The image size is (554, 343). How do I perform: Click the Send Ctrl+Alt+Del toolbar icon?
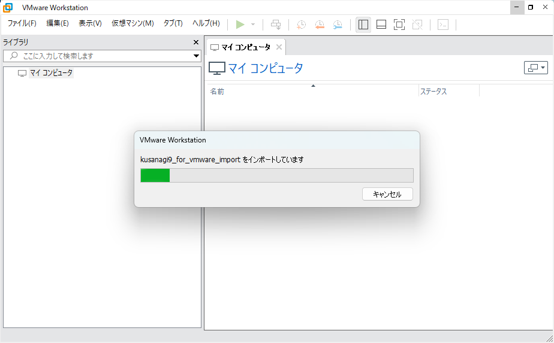276,25
